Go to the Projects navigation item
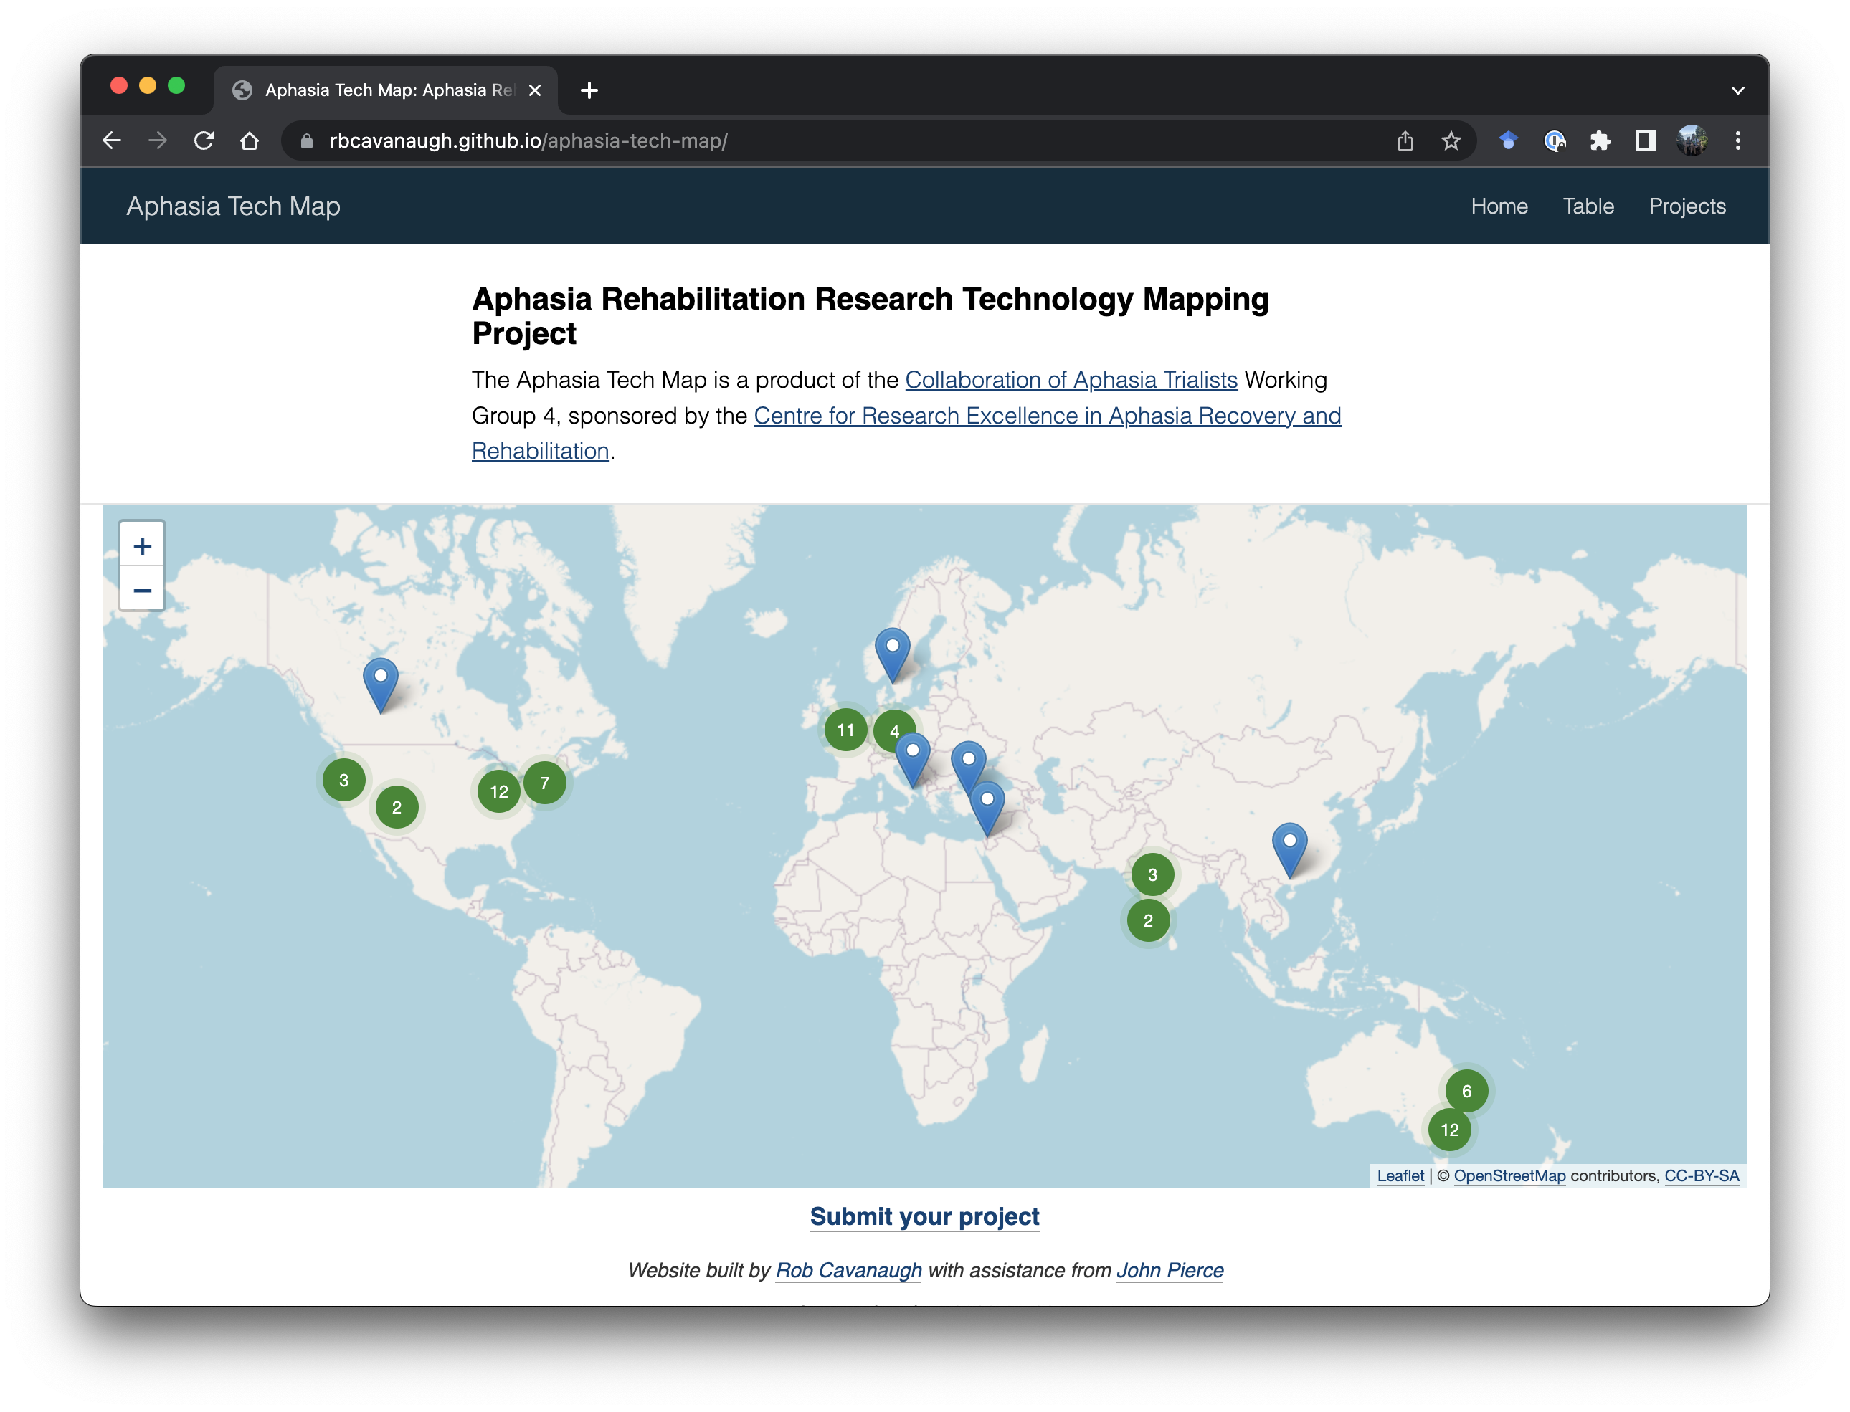1850x1412 pixels. click(x=1686, y=206)
